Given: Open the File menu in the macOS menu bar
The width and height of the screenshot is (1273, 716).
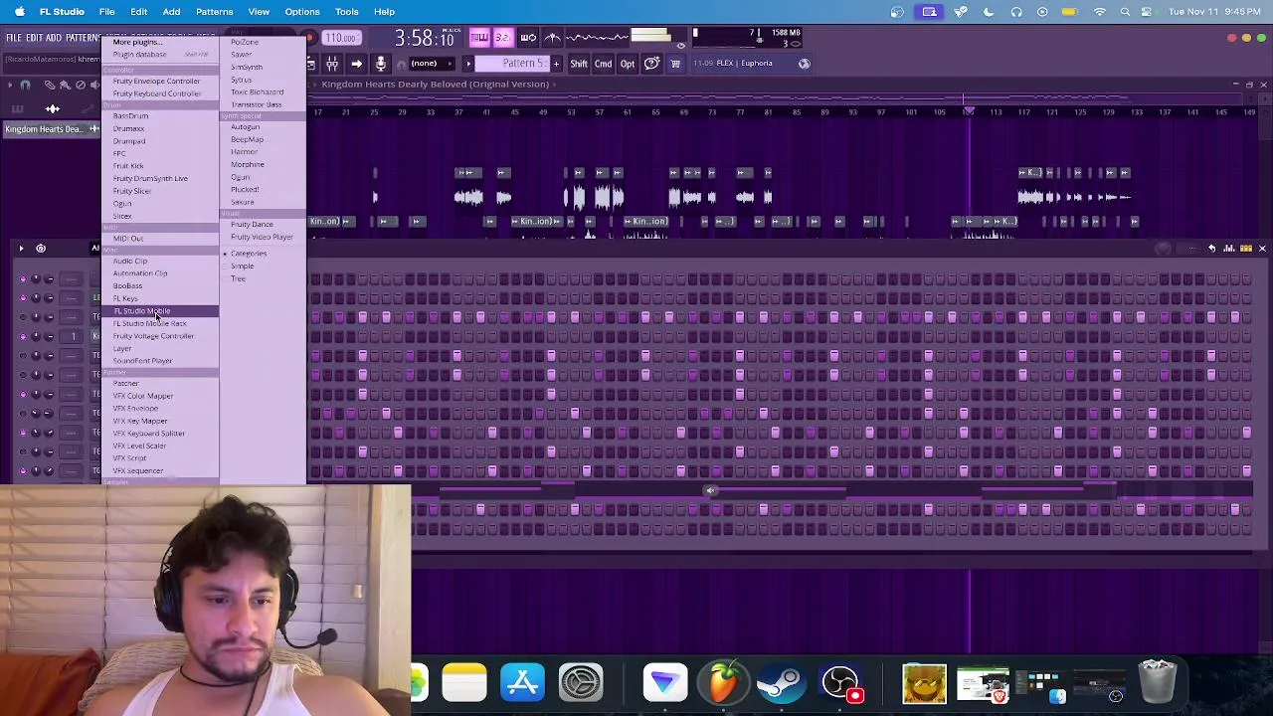Looking at the screenshot, I should coord(106,12).
